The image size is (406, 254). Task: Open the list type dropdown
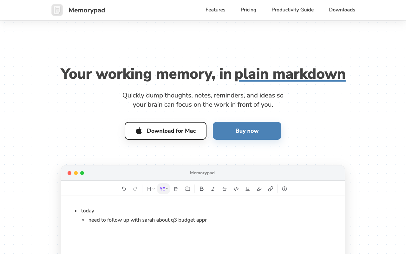pos(164,189)
